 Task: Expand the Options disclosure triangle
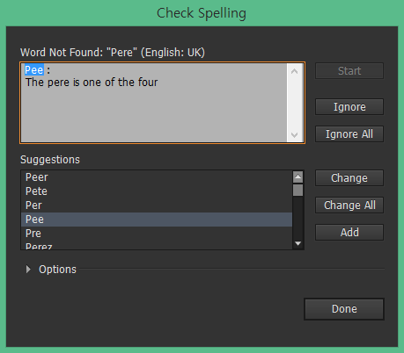(28, 270)
